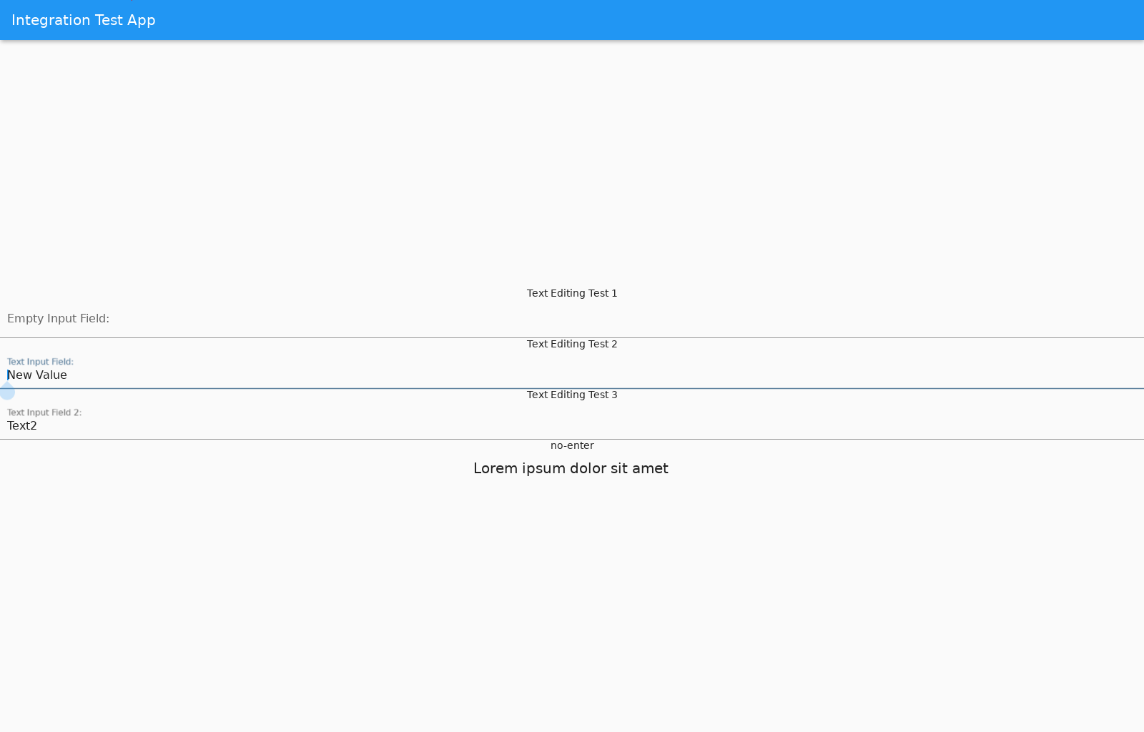Click the 'no-enter' text element
This screenshot has height=732, width=1144.
pos(571,445)
